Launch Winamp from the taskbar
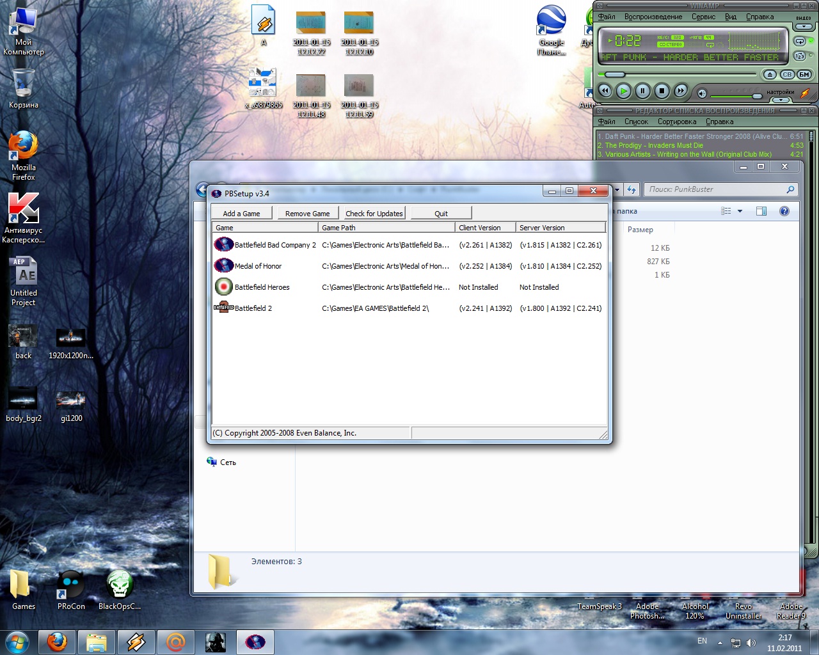 (x=136, y=642)
